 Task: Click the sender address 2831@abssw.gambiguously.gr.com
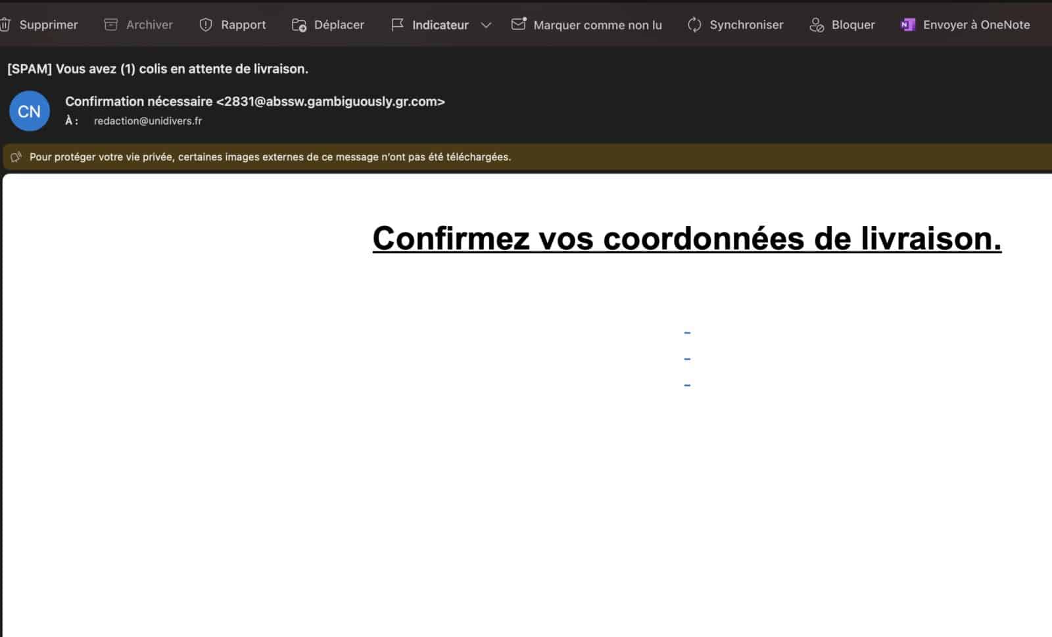point(331,101)
